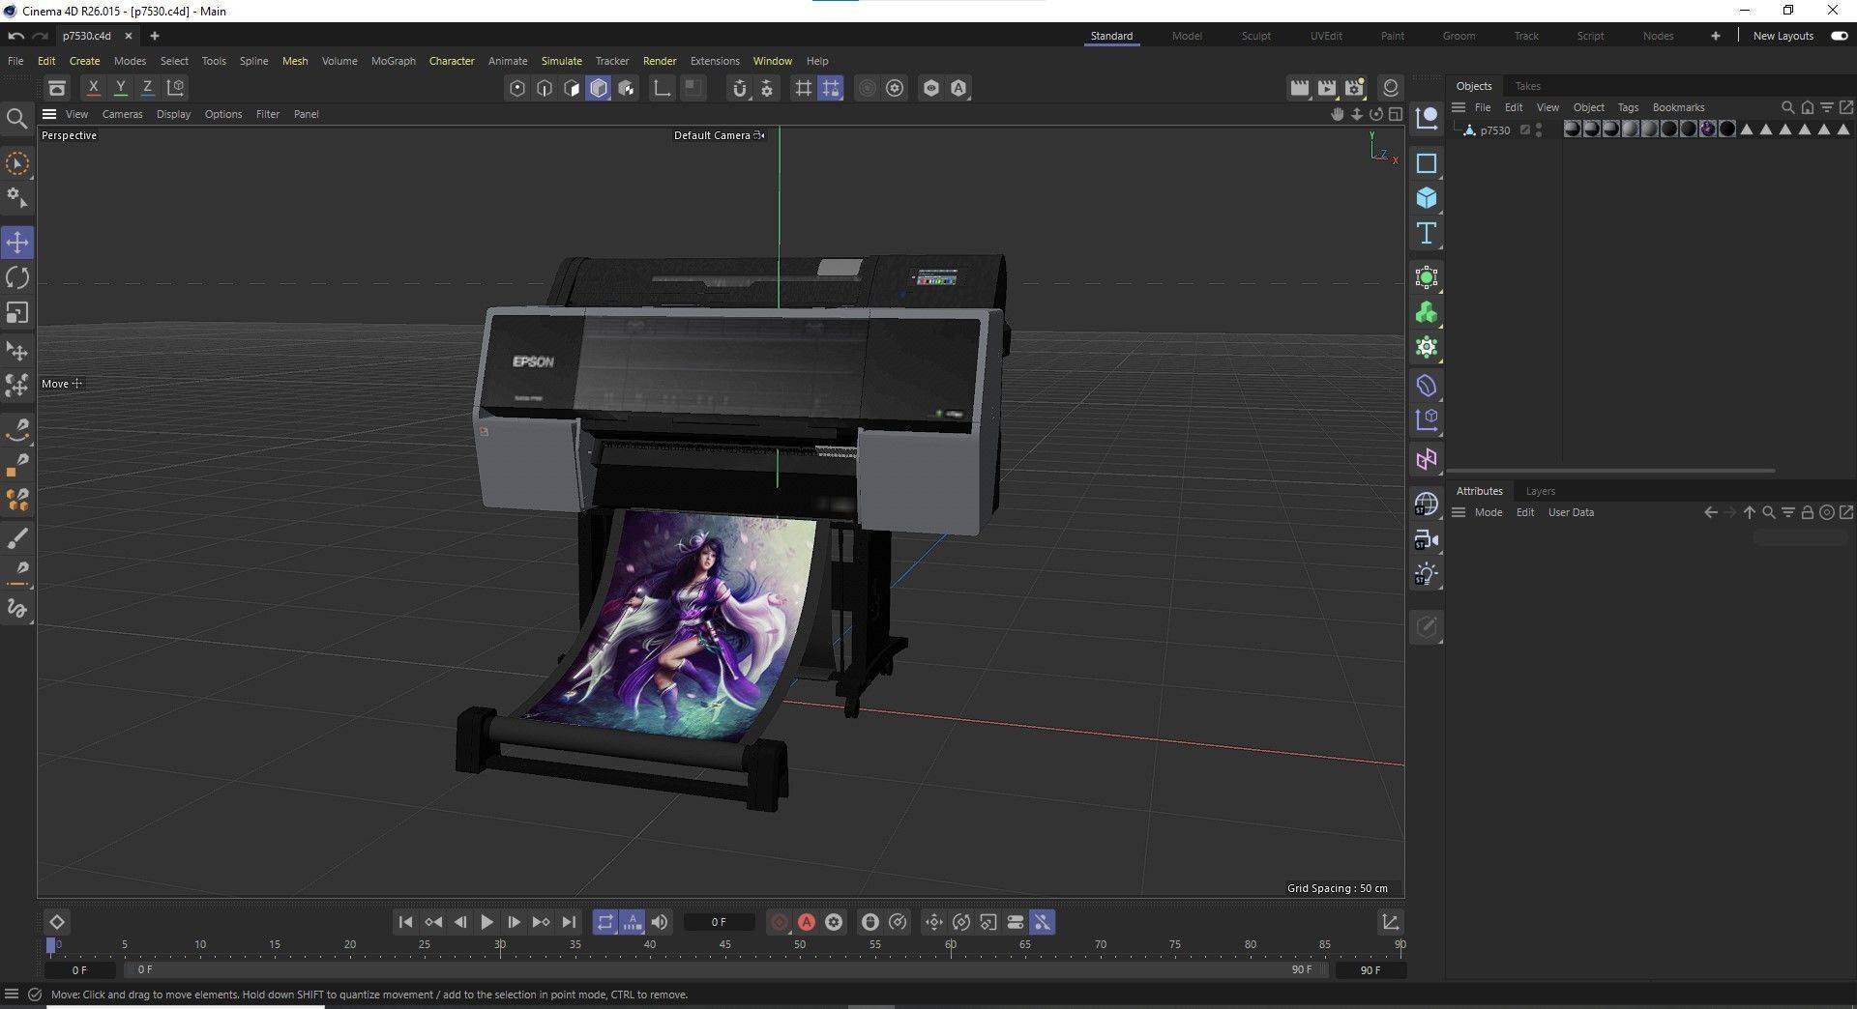Viewport: 1857px width, 1009px height.
Task: Open viewport Display menu
Action: click(x=174, y=114)
